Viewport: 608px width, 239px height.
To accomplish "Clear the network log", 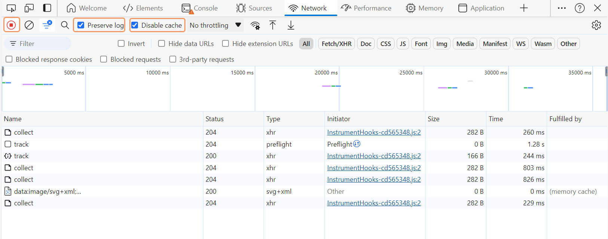I will click(29, 25).
